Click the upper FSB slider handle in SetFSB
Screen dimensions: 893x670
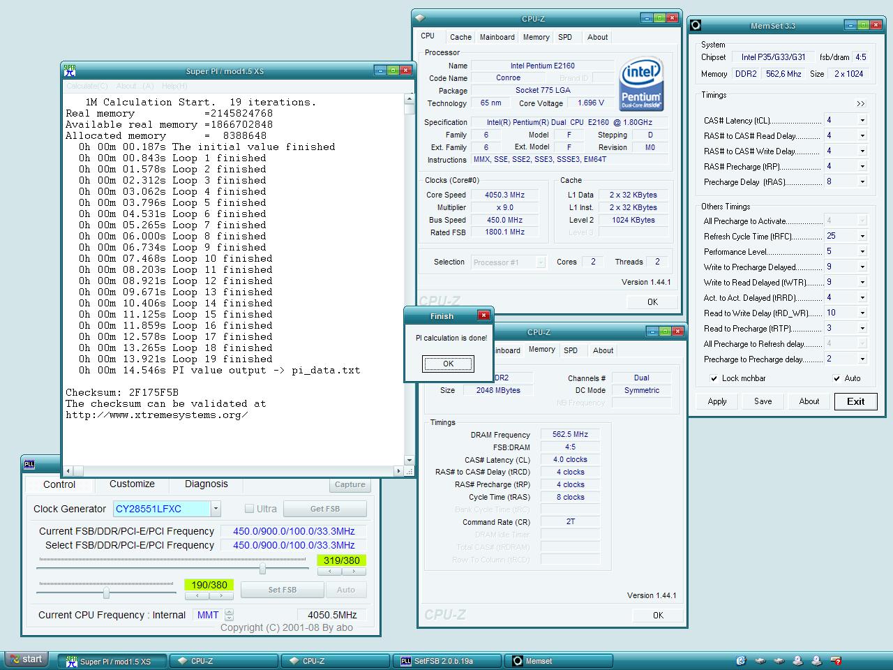click(x=262, y=568)
